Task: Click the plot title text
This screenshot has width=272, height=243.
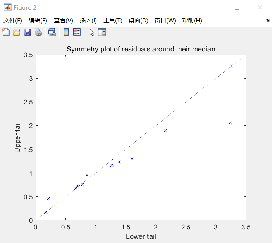Action: [141, 49]
